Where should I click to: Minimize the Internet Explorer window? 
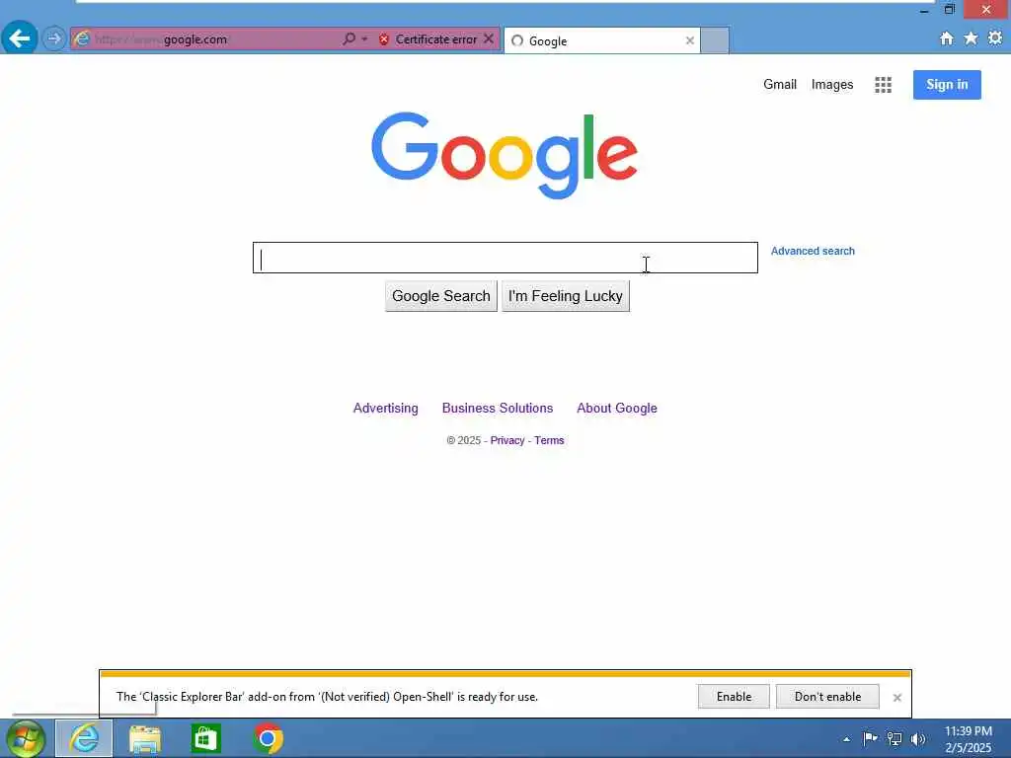[x=924, y=10]
